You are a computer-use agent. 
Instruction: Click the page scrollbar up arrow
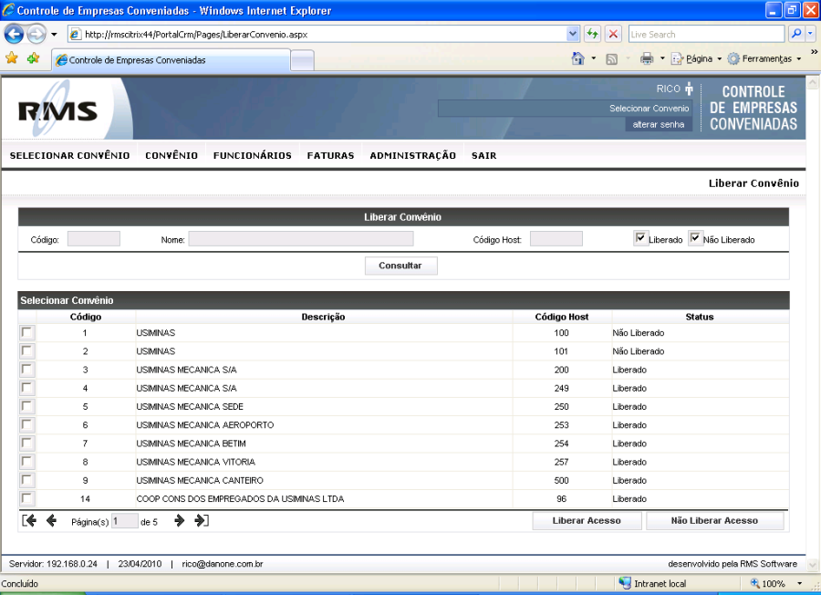pos(812,83)
